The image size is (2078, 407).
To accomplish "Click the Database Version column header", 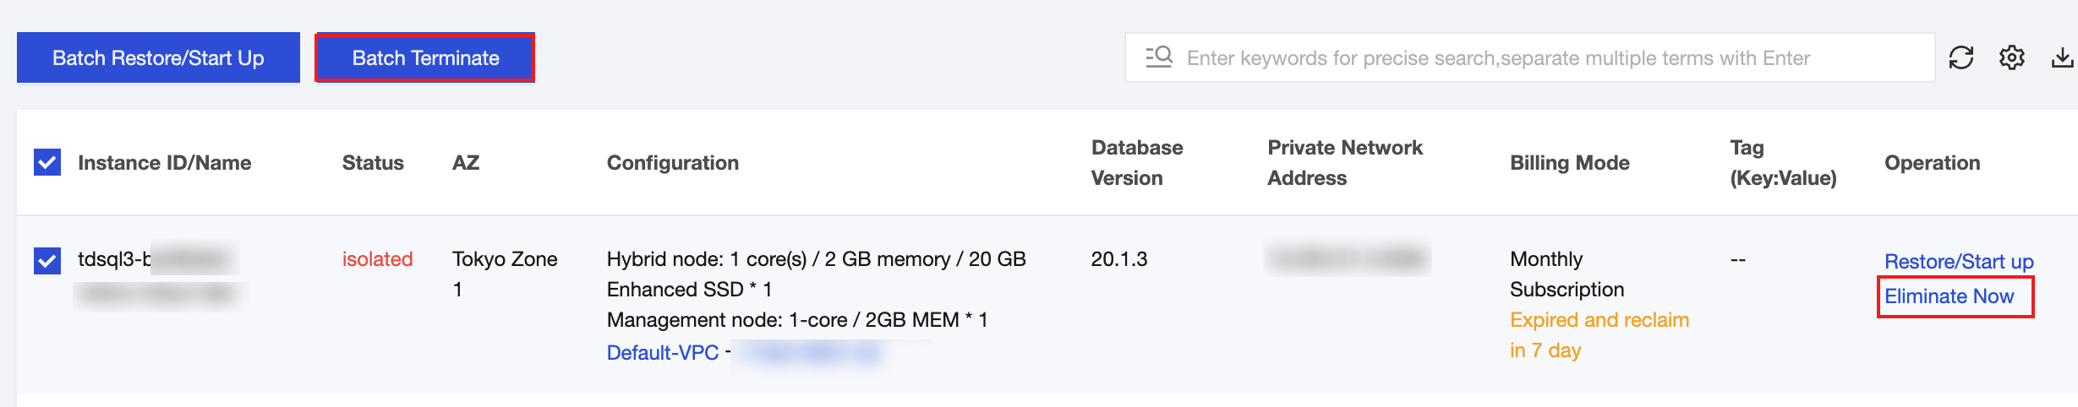I will point(1136,162).
